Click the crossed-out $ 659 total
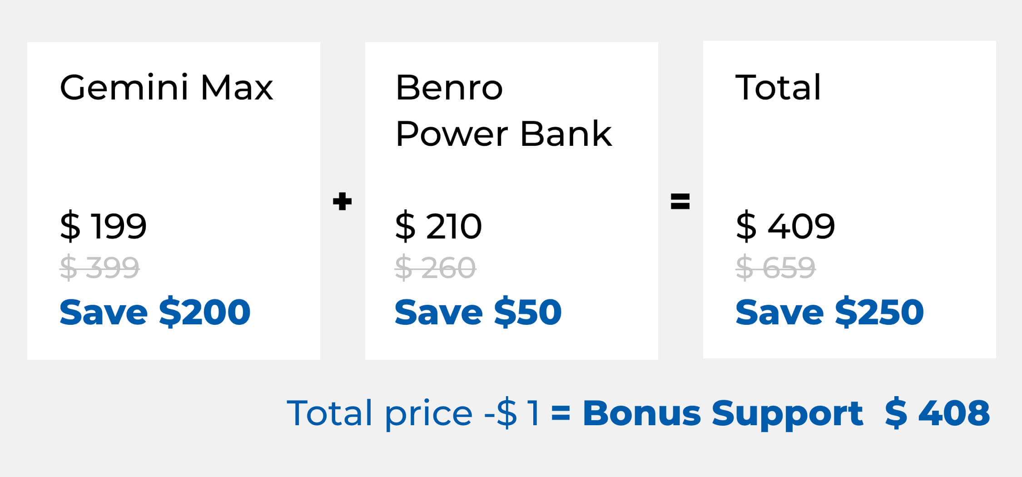 [x=775, y=267]
